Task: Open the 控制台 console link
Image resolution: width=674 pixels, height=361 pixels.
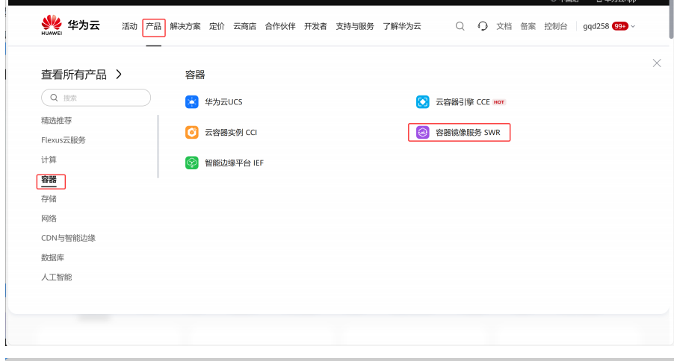Action: coord(556,26)
